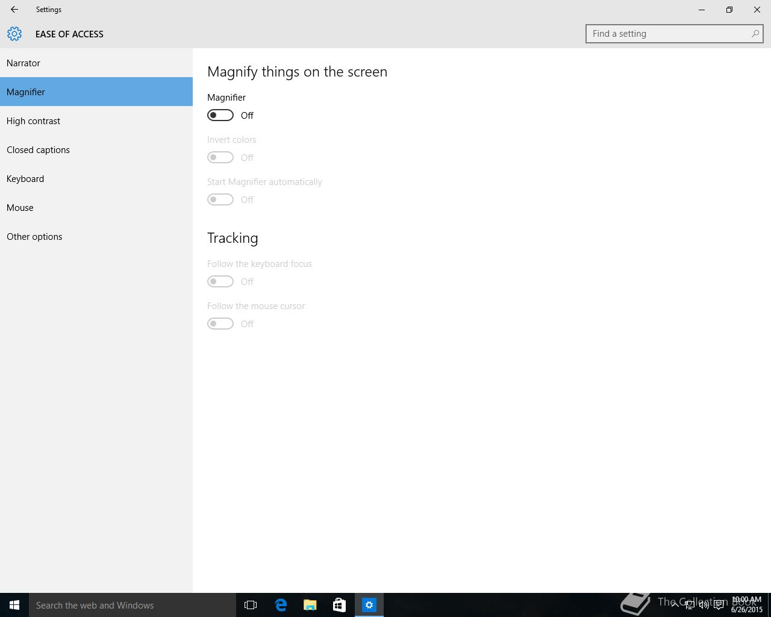Click the Settings app icon in the taskbar
The width and height of the screenshot is (771, 617).
369,605
